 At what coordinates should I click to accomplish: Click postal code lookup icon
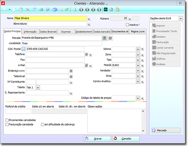pos(23,49)
